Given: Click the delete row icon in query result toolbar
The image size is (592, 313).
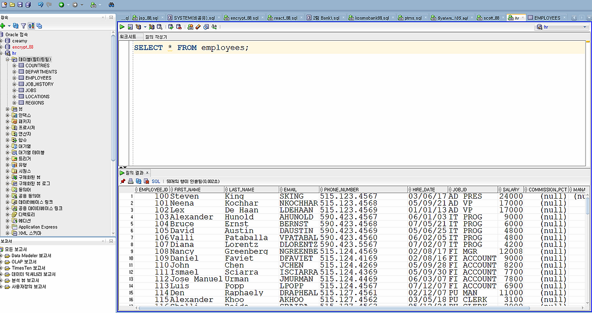Looking at the screenshot, I should 146,181.
